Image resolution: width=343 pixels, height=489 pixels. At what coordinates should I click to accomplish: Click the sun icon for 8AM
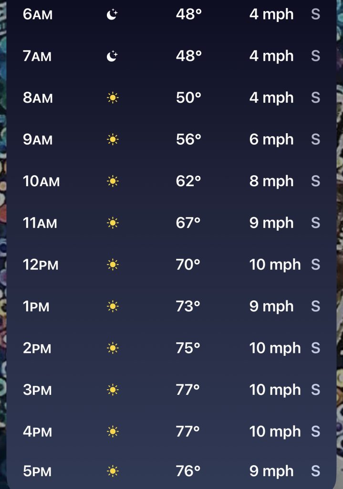click(x=113, y=98)
